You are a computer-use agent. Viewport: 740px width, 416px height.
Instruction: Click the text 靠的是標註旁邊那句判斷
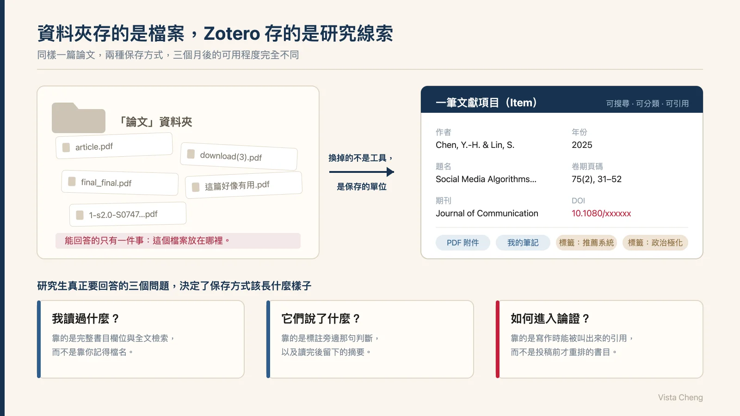coord(330,338)
